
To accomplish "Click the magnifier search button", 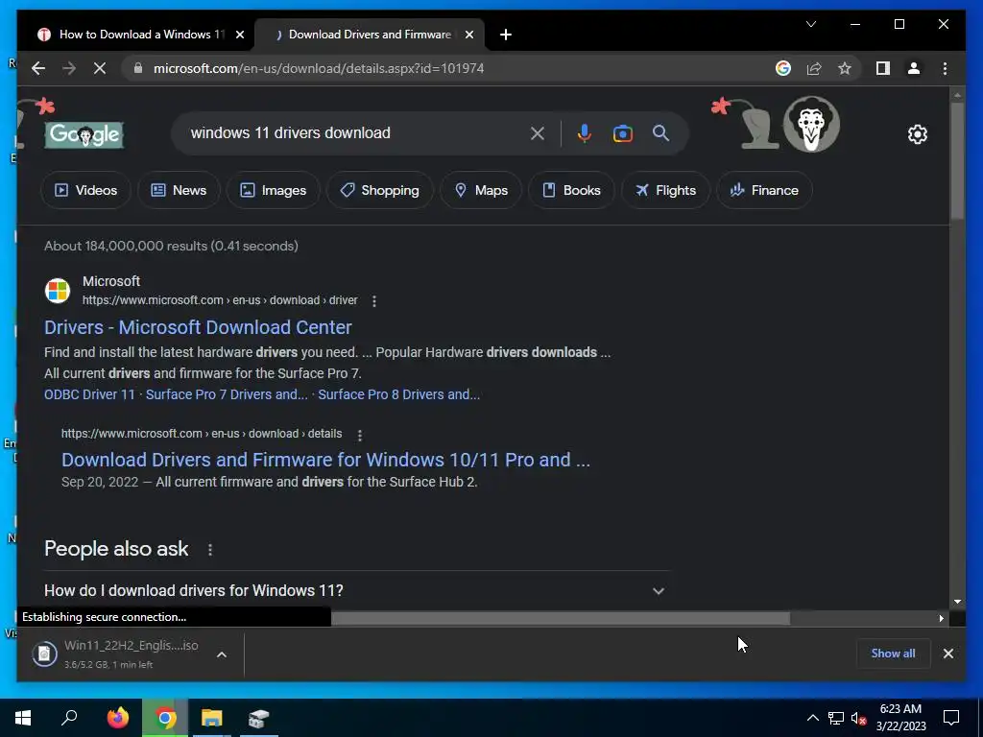I will point(660,132).
